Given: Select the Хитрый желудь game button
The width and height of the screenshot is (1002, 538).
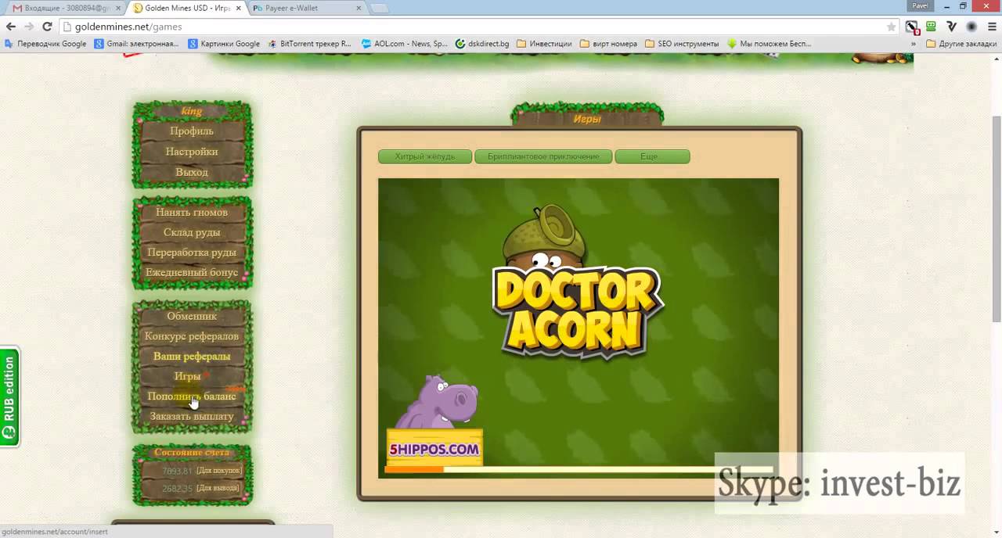Looking at the screenshot, I should click(x=425, y=156).
